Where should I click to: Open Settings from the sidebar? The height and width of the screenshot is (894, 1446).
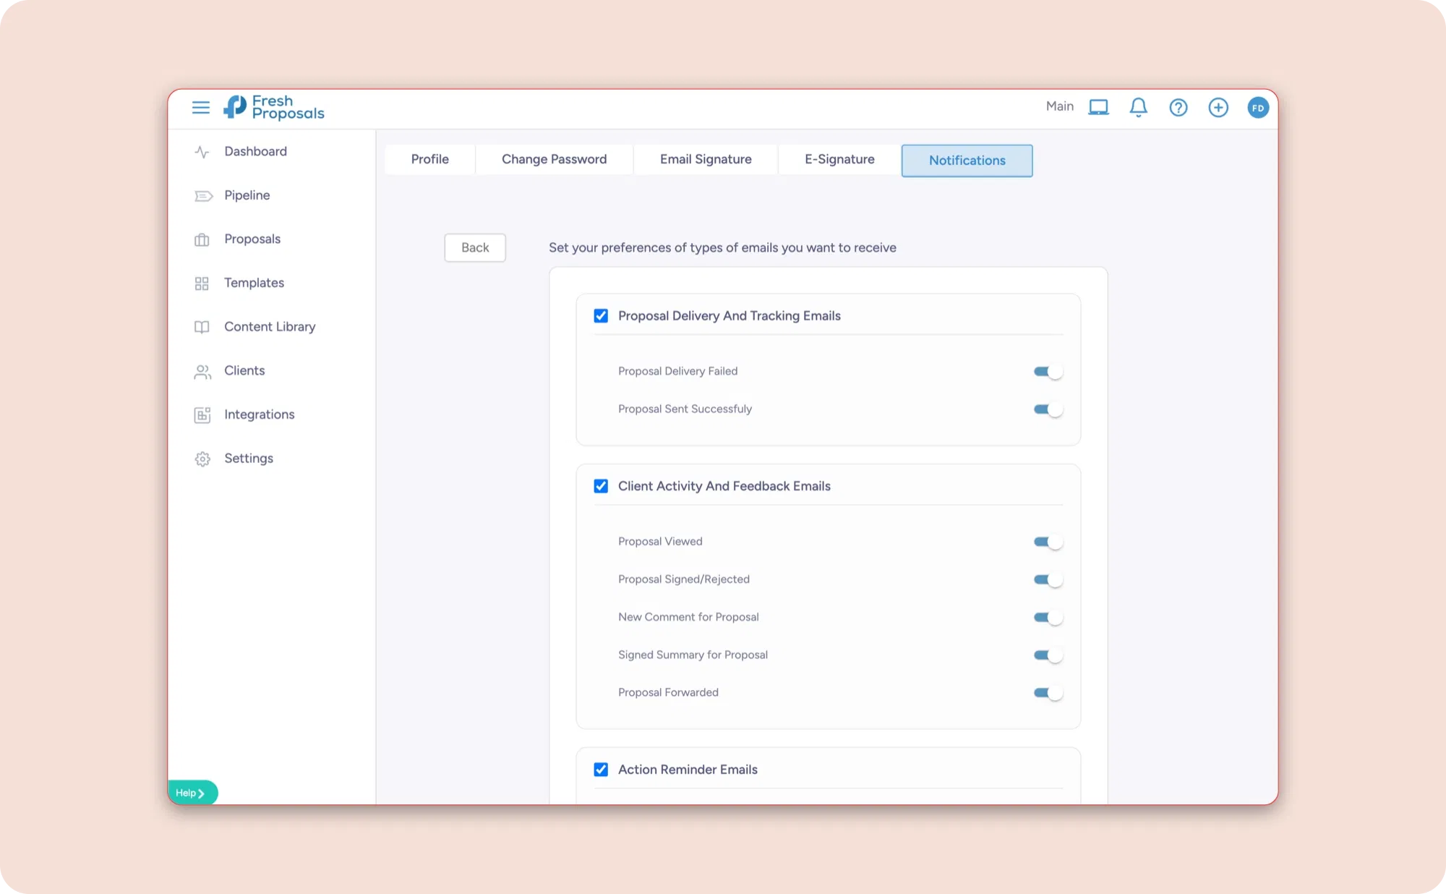(x=248, y=459)
